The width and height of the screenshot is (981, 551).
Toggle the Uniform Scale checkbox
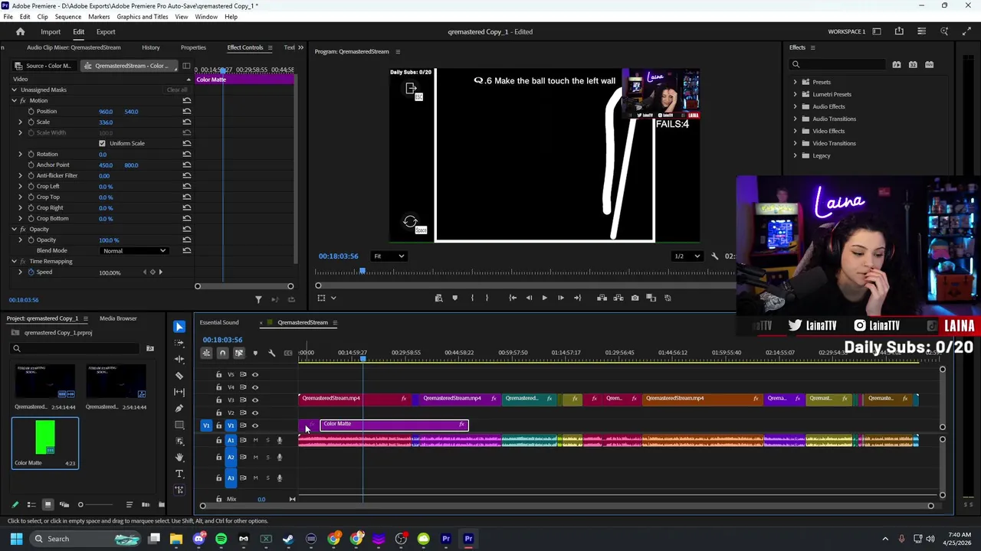[x=102, y=143]
